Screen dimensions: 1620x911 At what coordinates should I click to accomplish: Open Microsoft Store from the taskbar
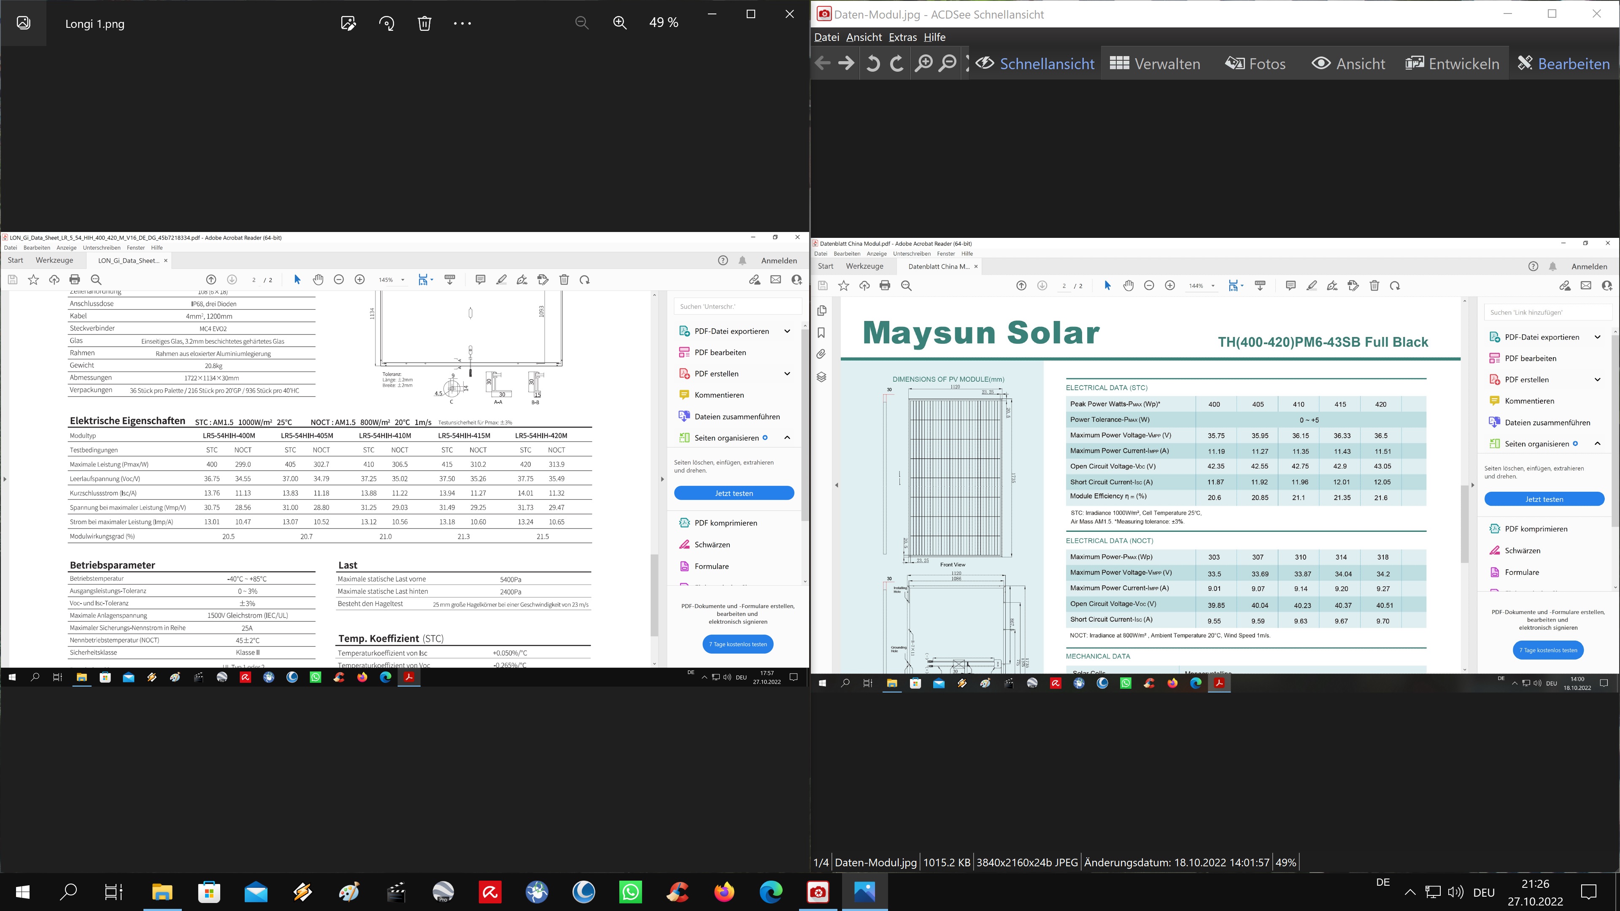[209, 892]
